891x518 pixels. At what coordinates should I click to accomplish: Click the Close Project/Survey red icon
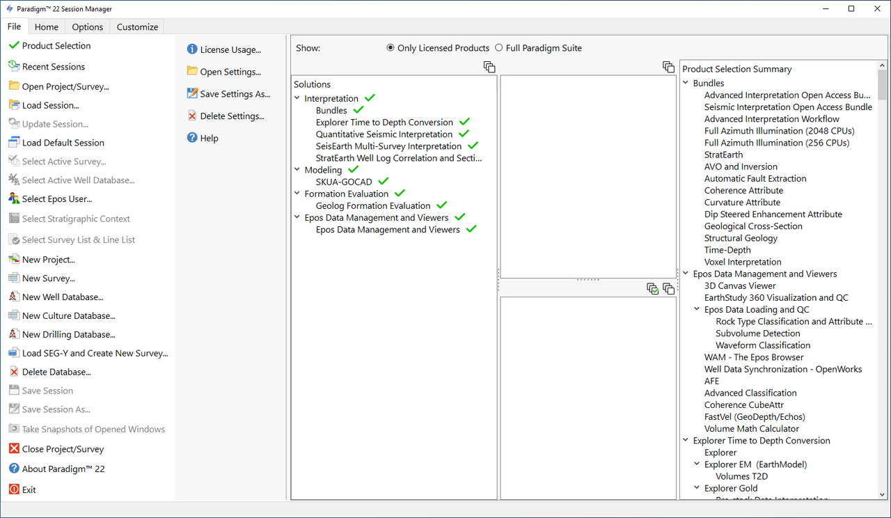point(14,449)
